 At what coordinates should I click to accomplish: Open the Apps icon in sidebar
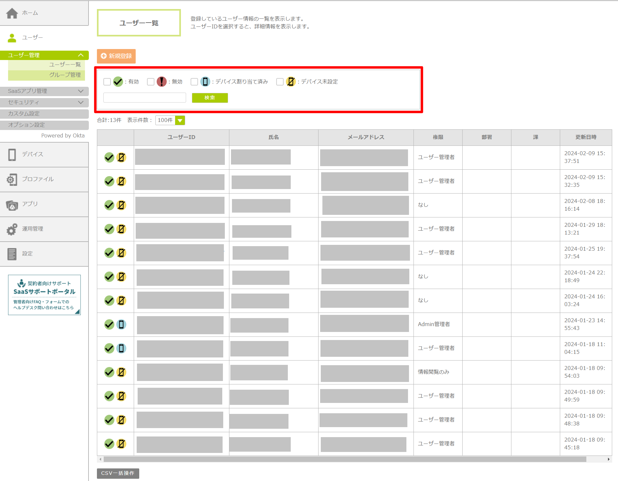pos(12,205)
